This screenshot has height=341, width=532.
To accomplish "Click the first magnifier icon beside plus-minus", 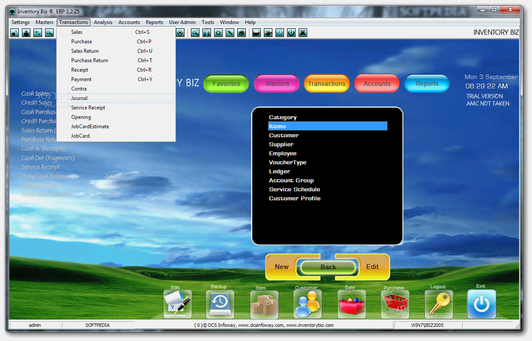I will point(49,33).
